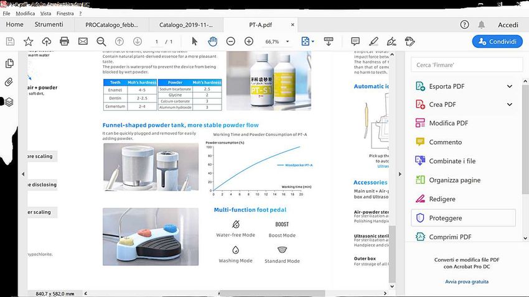
Task: Open the File menu
Action: [6, 14]
